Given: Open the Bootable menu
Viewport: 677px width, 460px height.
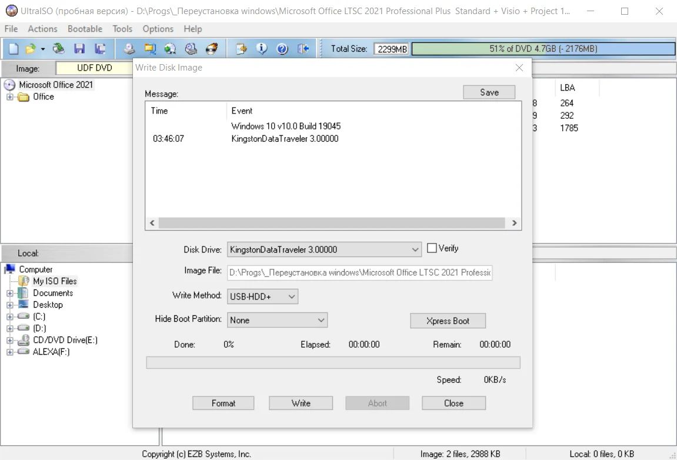Looking at the screenshot, I should pyautogui.click(x=85, y=29).
